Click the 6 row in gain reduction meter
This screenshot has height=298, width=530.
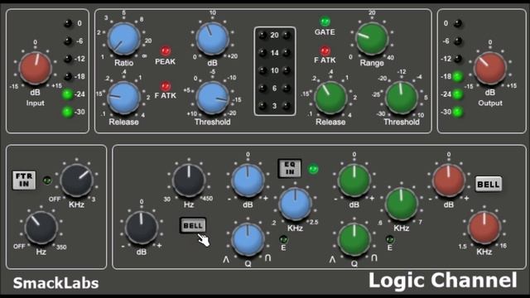tap(274, 89)
